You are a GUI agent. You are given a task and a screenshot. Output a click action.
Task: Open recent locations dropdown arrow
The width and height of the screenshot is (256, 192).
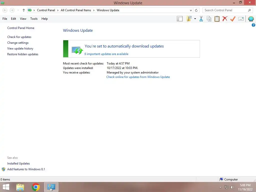click(x=18, y=10)
